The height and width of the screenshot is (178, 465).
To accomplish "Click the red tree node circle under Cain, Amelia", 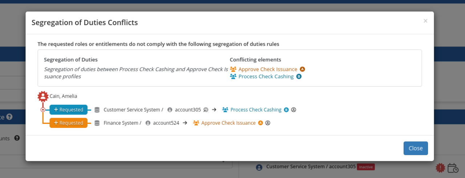I will 43,110.
